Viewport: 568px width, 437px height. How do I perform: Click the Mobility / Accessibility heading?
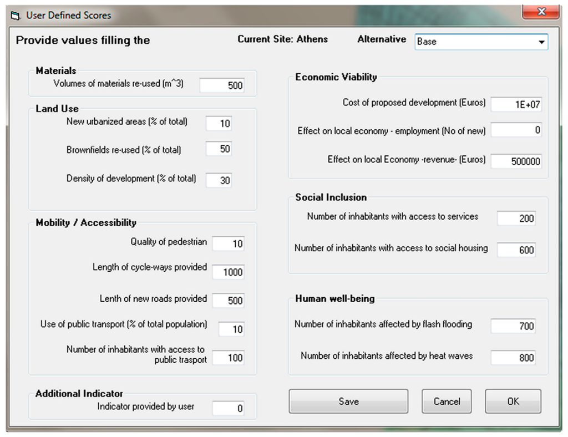pos(86,223)
